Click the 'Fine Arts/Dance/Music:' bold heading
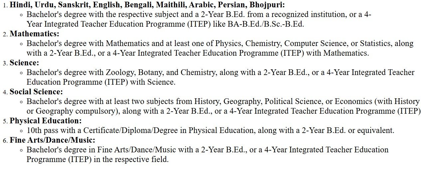 click(x=52, y=140)
